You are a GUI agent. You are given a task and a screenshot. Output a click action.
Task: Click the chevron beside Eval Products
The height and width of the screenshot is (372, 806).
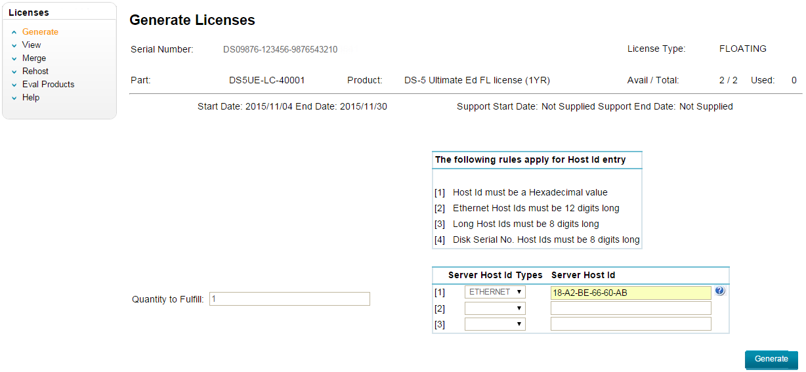(14, 85)
